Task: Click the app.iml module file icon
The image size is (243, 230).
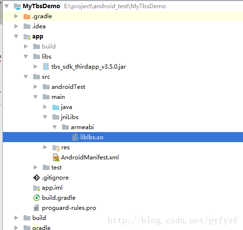Action: coord(37,188)
